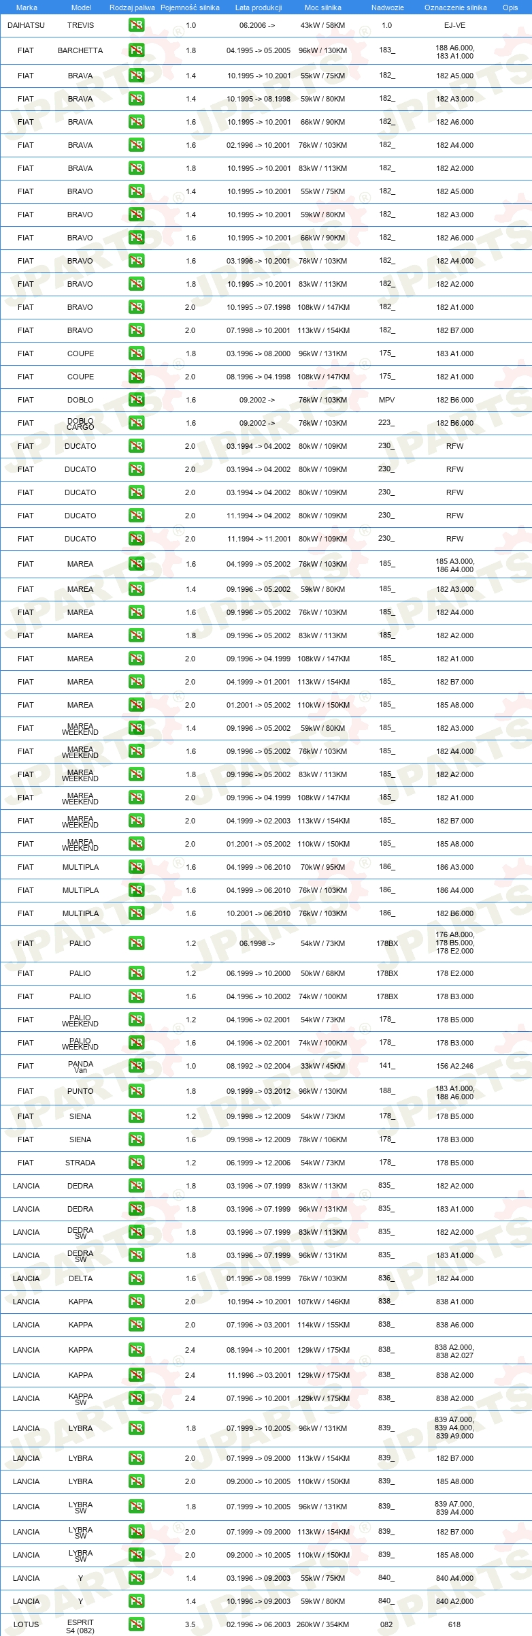Select the EJ-VE engine code cell
This screenshot has height=1636, width=532.
454,25
